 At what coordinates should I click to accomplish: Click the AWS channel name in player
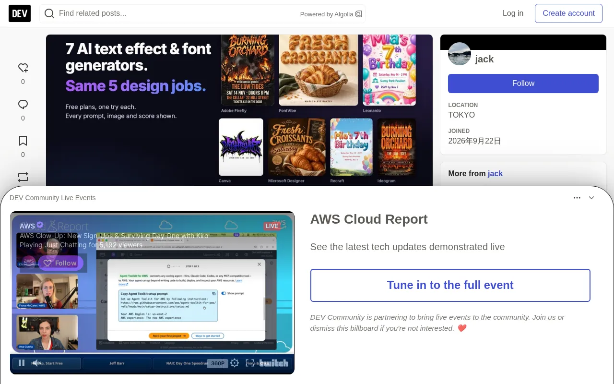[27, 226]
